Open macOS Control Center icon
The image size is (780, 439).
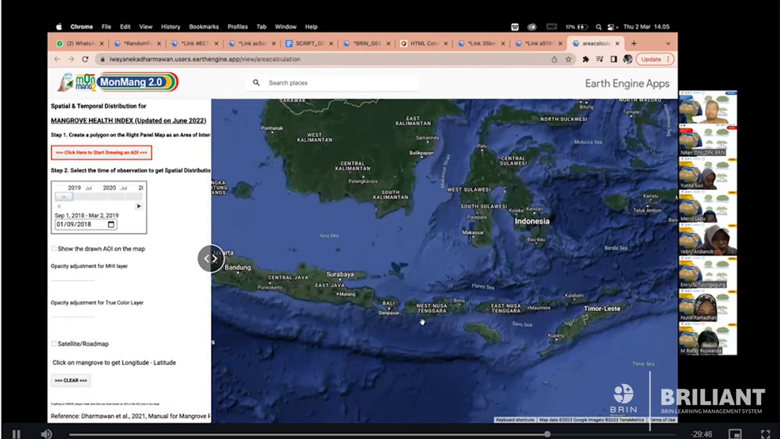[611, 27]
